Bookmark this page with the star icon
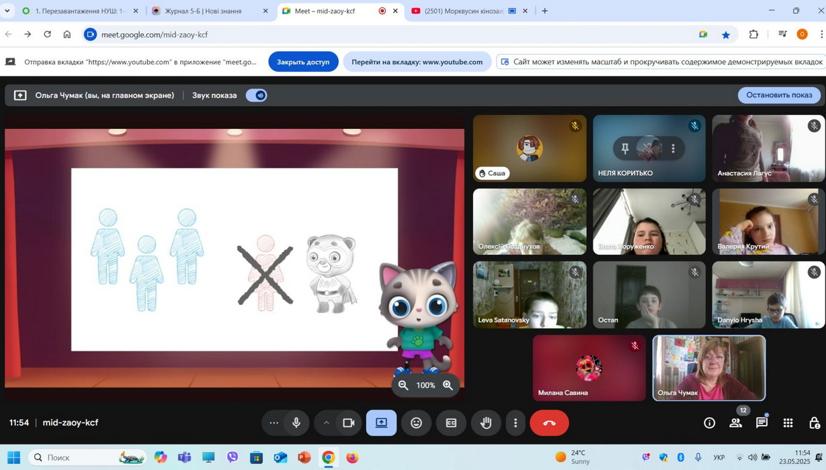Screen dimensions: 826x470 tap(726, 34)
